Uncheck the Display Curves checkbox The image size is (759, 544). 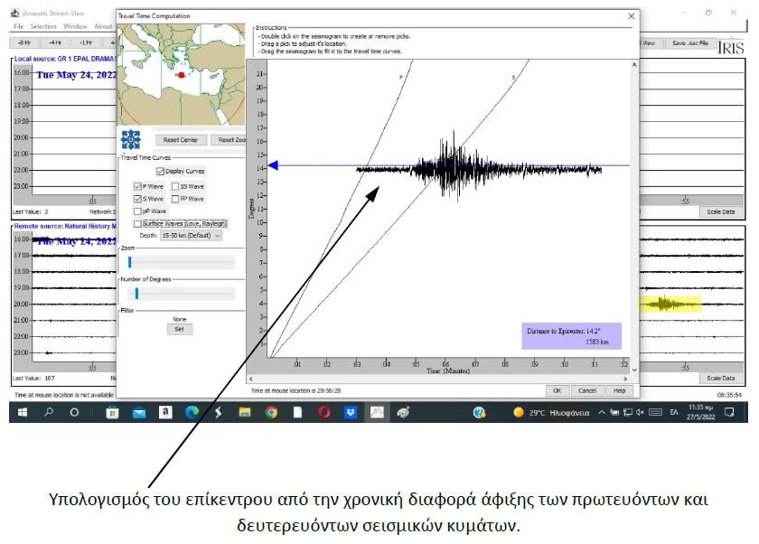click(160, 171)
